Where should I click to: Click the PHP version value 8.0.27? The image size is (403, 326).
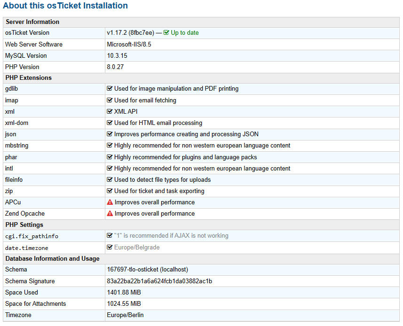coord(115,67)
